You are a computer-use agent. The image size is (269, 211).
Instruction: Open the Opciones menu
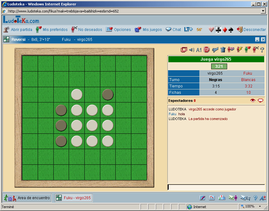pos(119,30)
